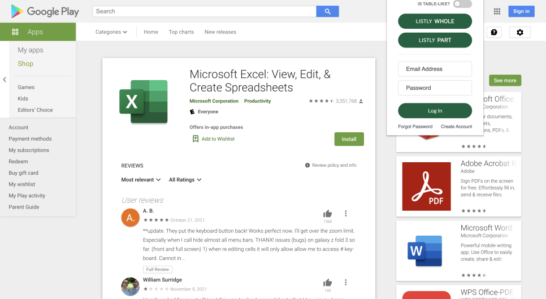This screenshot has height=299, width=546.
Task: Collapse the sidebar with left arrow
Action: pos(5,80)
